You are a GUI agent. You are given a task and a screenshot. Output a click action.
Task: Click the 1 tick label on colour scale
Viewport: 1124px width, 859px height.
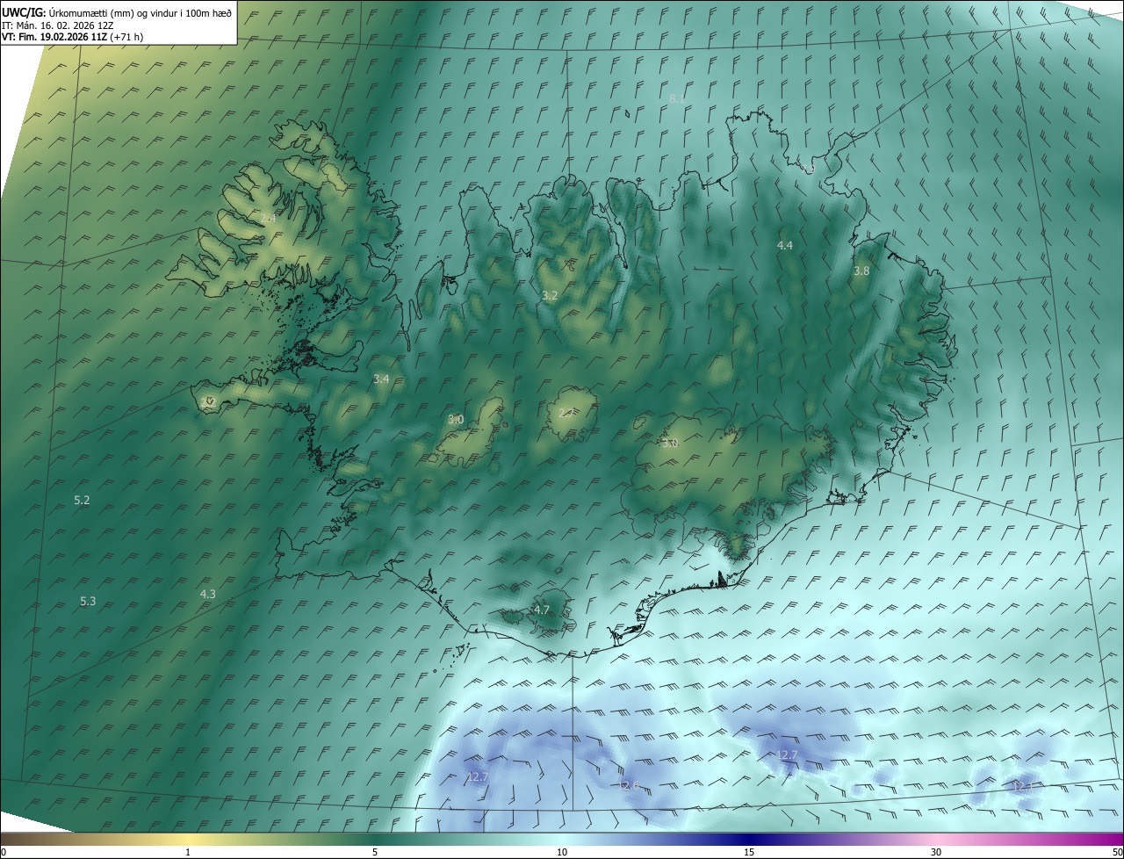tap(188, 853)
